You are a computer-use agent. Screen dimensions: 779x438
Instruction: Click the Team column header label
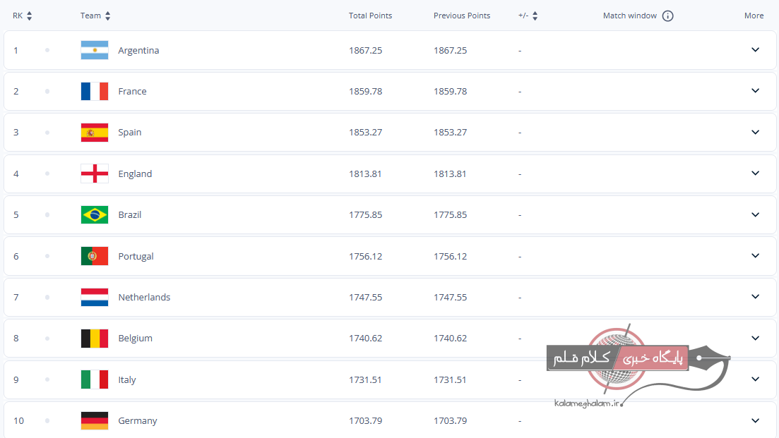90,16
